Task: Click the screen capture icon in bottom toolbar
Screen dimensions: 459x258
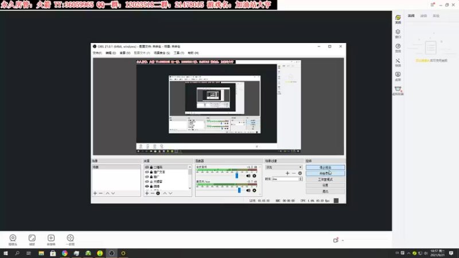Action: [32, 240]
